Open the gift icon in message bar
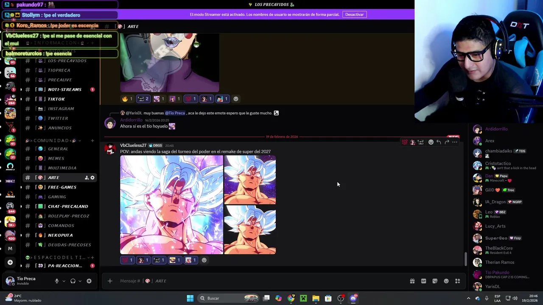This screenshot has height=305, width=543. coord(412,281)
